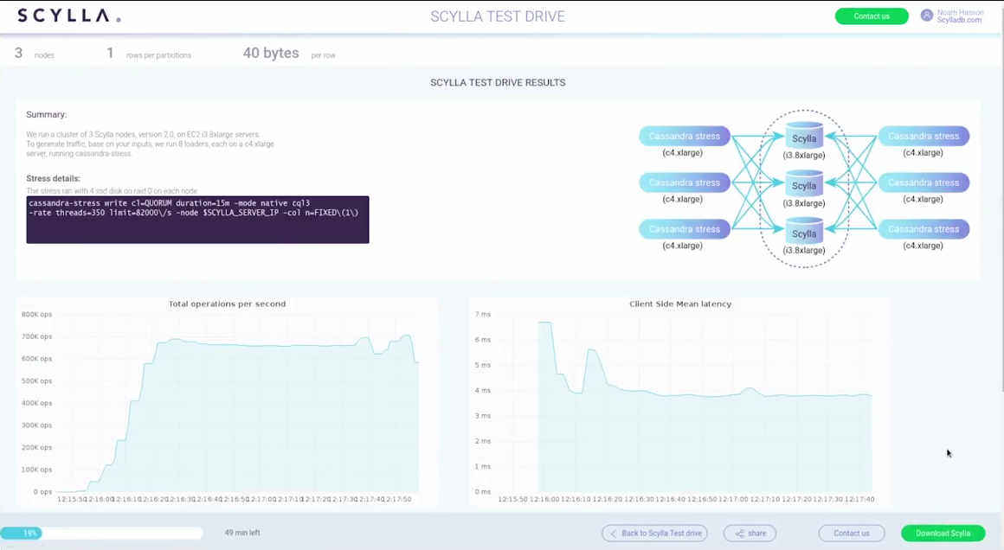Click the 19% test progress bar
Screen dimensions: 1004x550
tap(101, 534)
